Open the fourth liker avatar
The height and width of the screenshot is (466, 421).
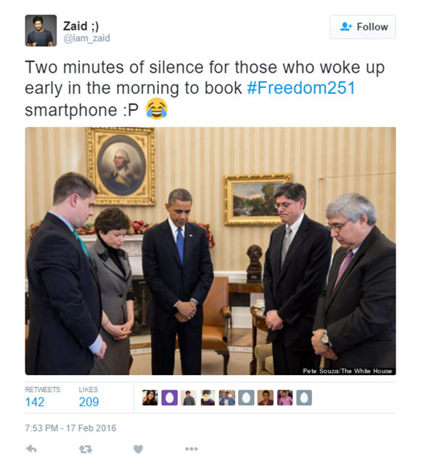pos(208,398)
